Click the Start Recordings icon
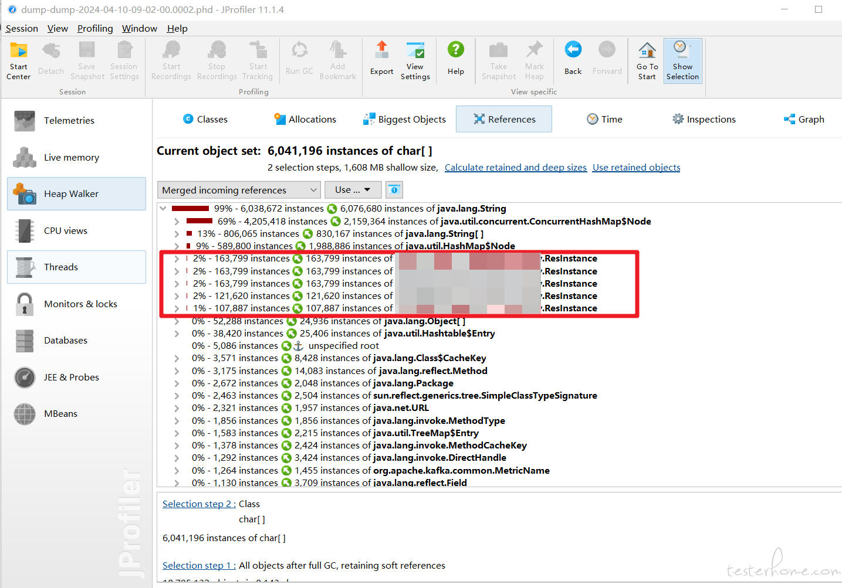842x588 pixels. [171, 60]
